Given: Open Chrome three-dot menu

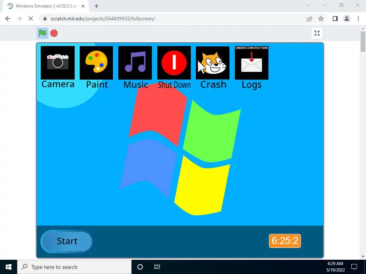Looking at the screenshot, I should (358, 19).
